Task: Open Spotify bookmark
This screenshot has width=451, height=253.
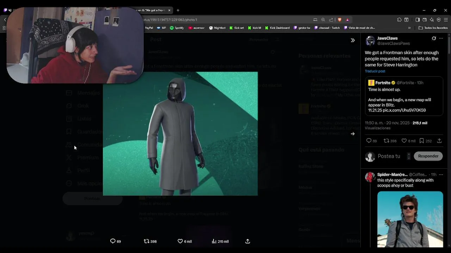Action: [x=177, y=28]
